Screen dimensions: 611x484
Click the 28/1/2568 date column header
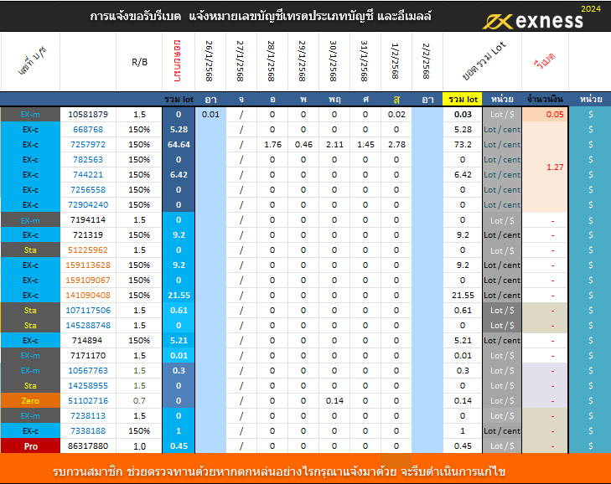point(272,61)
